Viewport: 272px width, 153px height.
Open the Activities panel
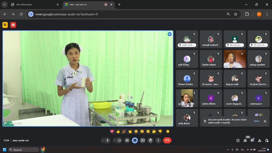pyautogui.click(x=260, y=140)
